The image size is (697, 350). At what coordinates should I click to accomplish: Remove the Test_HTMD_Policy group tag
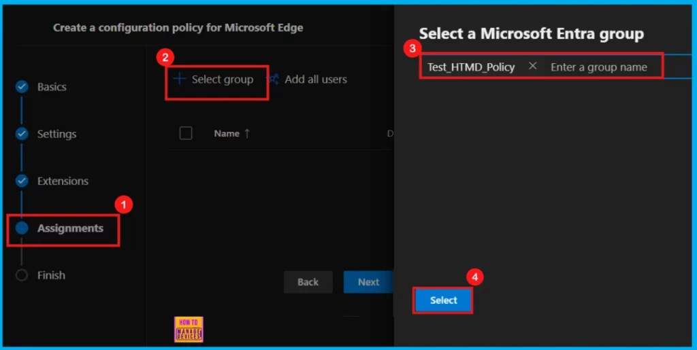tap(532, 66)
